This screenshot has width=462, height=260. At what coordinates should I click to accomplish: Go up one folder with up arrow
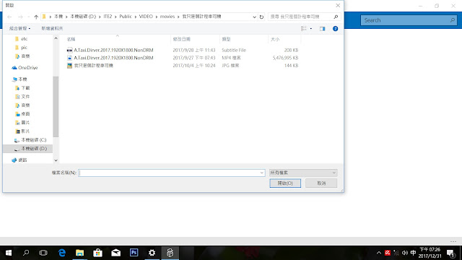tap(36, 17)
